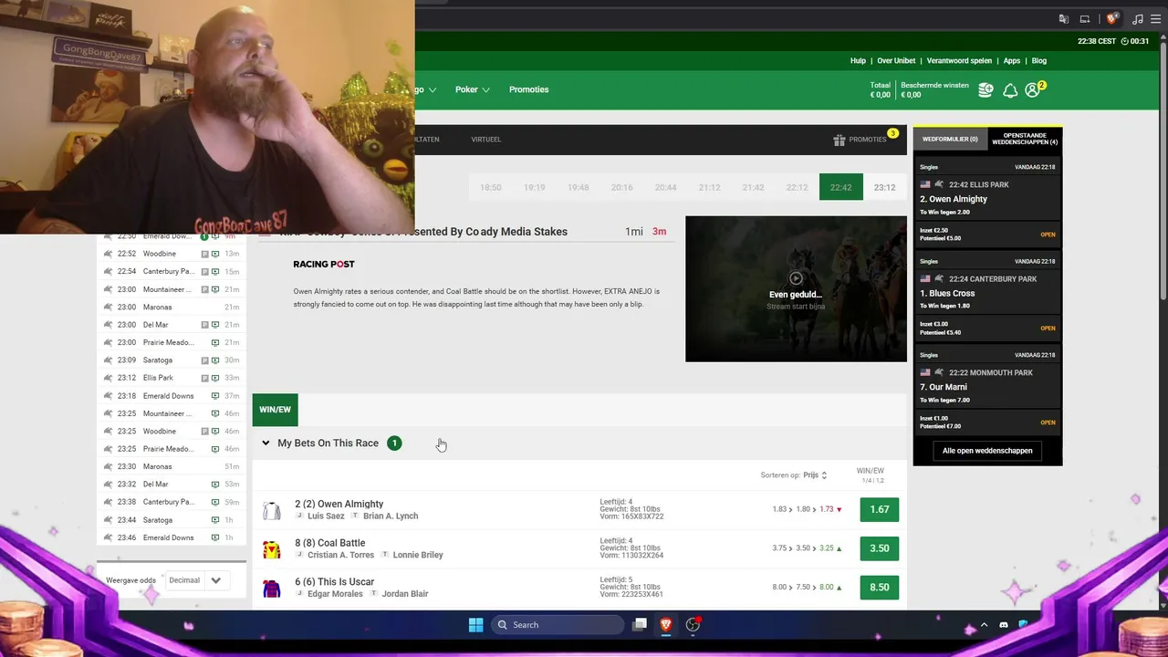Screen dimensions: 1168x657
Task: Click Owen Almighty's jockey silks icon
Action: click(x=271, y=510)
